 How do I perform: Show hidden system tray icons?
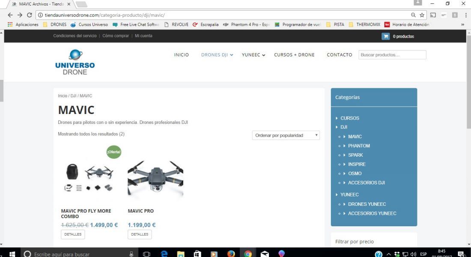[388, 254]
